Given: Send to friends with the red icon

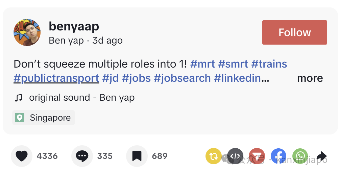Looking at the screenshot, I should (257, 156).
